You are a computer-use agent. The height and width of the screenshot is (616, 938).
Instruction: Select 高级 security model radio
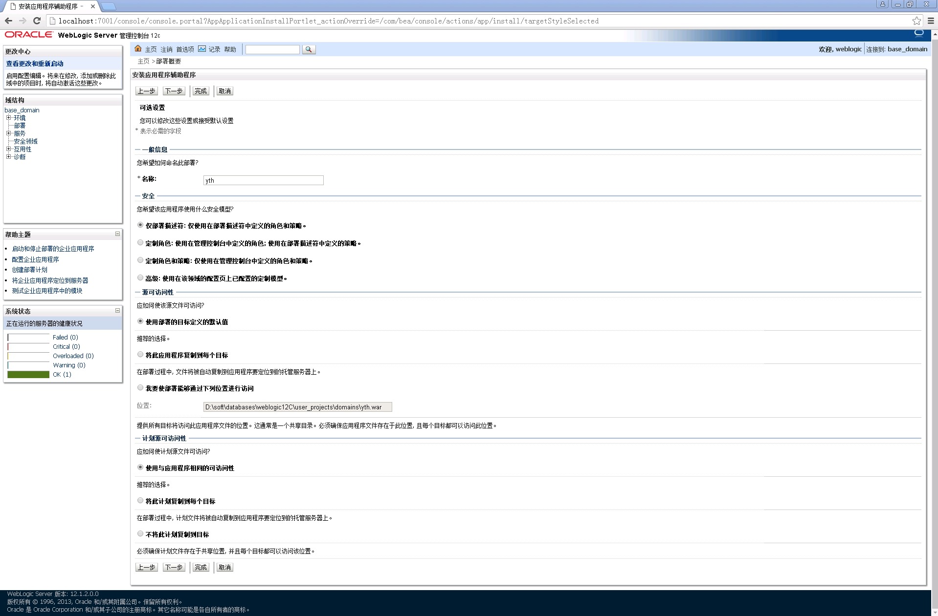tap(140, 278)
